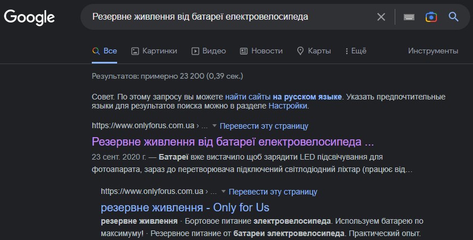
Task: Switch to the Видео tab
Action: [208, 51]
